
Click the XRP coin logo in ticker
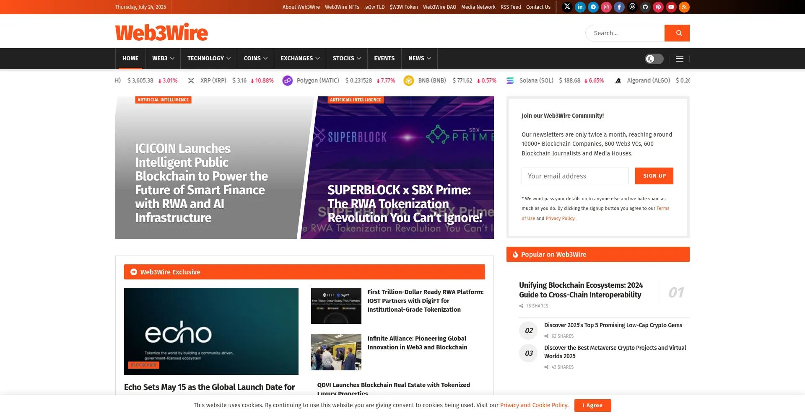pos(191,80)
